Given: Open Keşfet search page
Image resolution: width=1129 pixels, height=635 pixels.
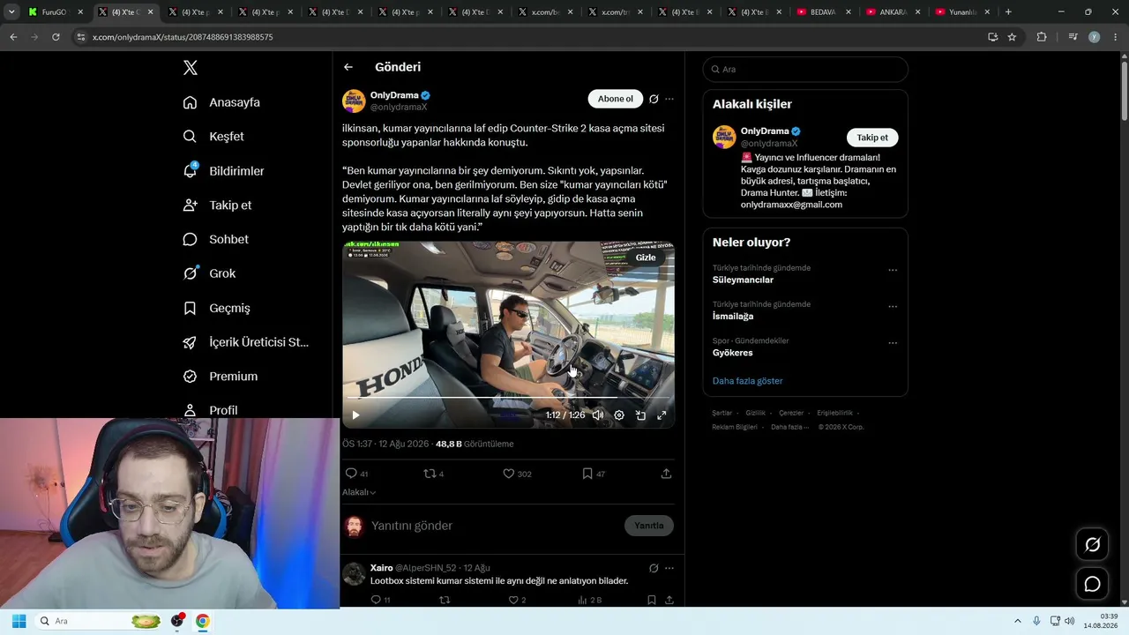Looking at the screenshot, I should 213,137.
